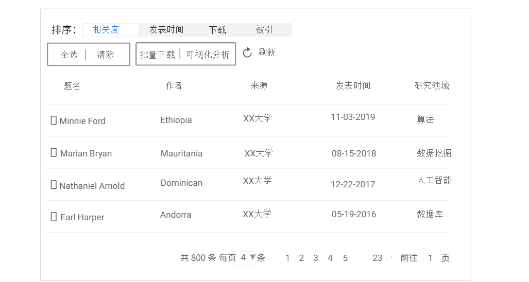Switch sorting to 下载
Image resolution: width=529 pixels, height=282 pixels.
pos(217,30)
